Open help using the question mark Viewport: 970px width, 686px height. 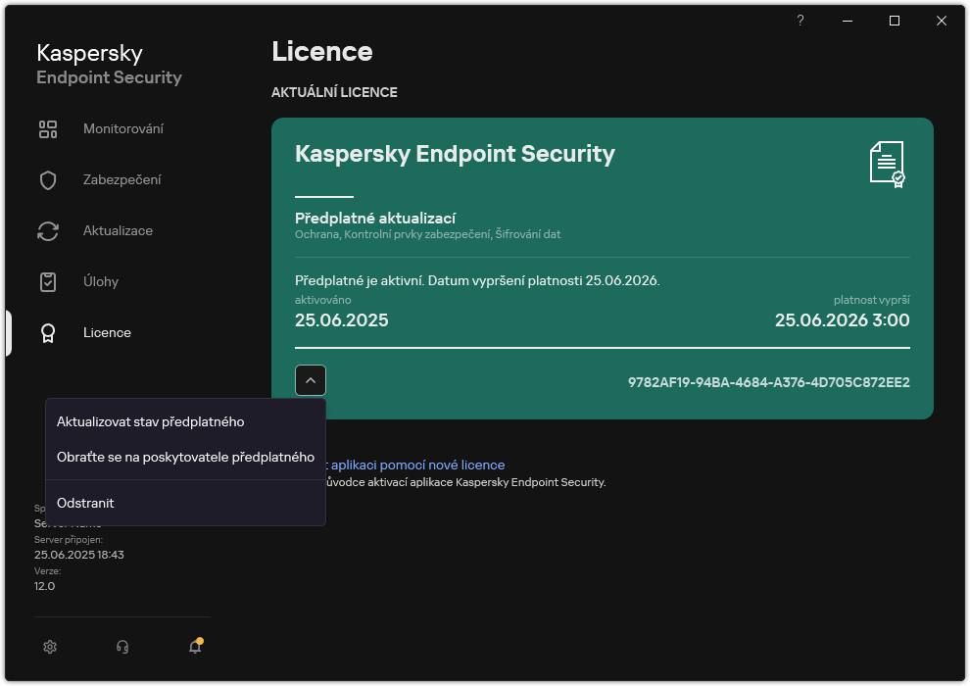click(x=800, y=20)
